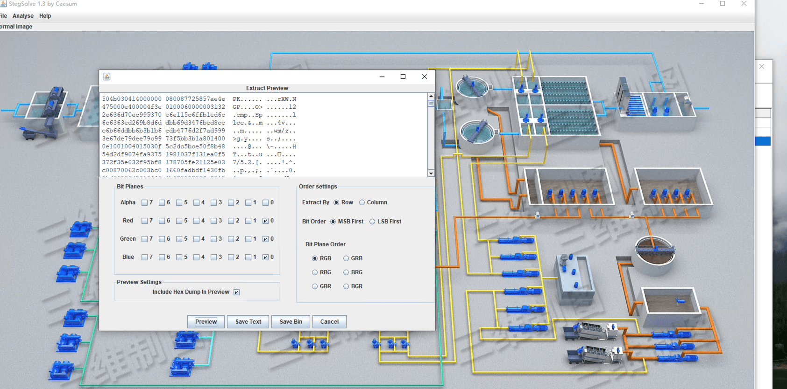Check Blue bit plane 1
Image resolution: width=787 pixels, height=389 pixels.
[248, 257]
